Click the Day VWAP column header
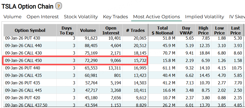 pos(186,30)
